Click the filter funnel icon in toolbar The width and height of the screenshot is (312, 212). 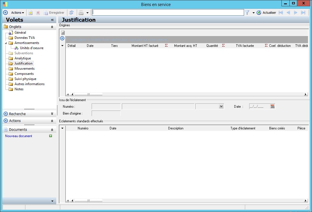[247, 13]
